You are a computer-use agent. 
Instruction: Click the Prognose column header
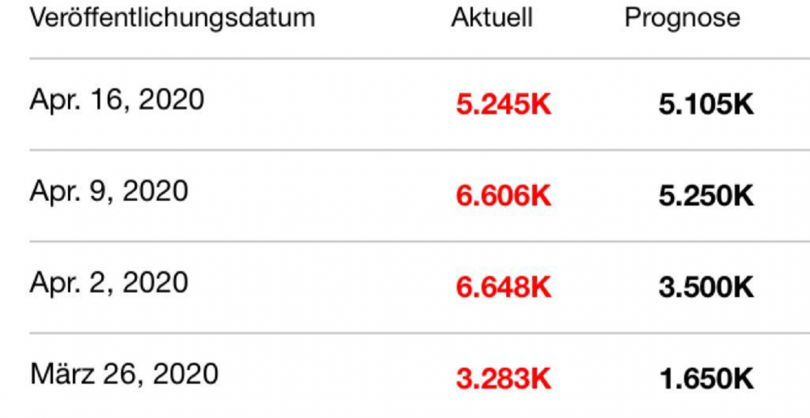point(682,18)
